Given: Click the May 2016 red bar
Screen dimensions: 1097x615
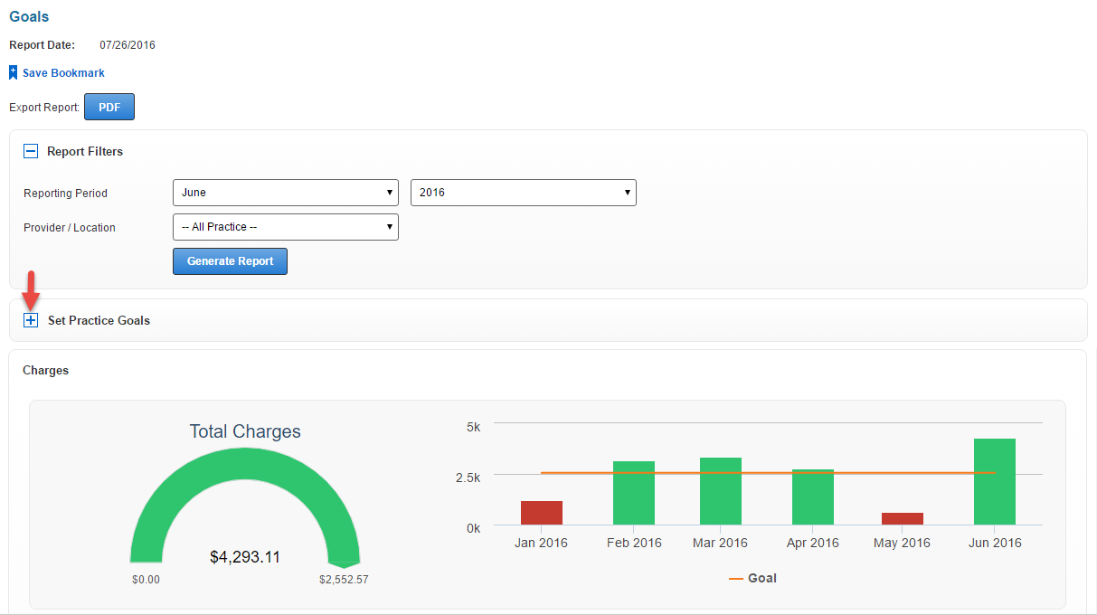Looking at the screenshot, I should click(903, 518).
